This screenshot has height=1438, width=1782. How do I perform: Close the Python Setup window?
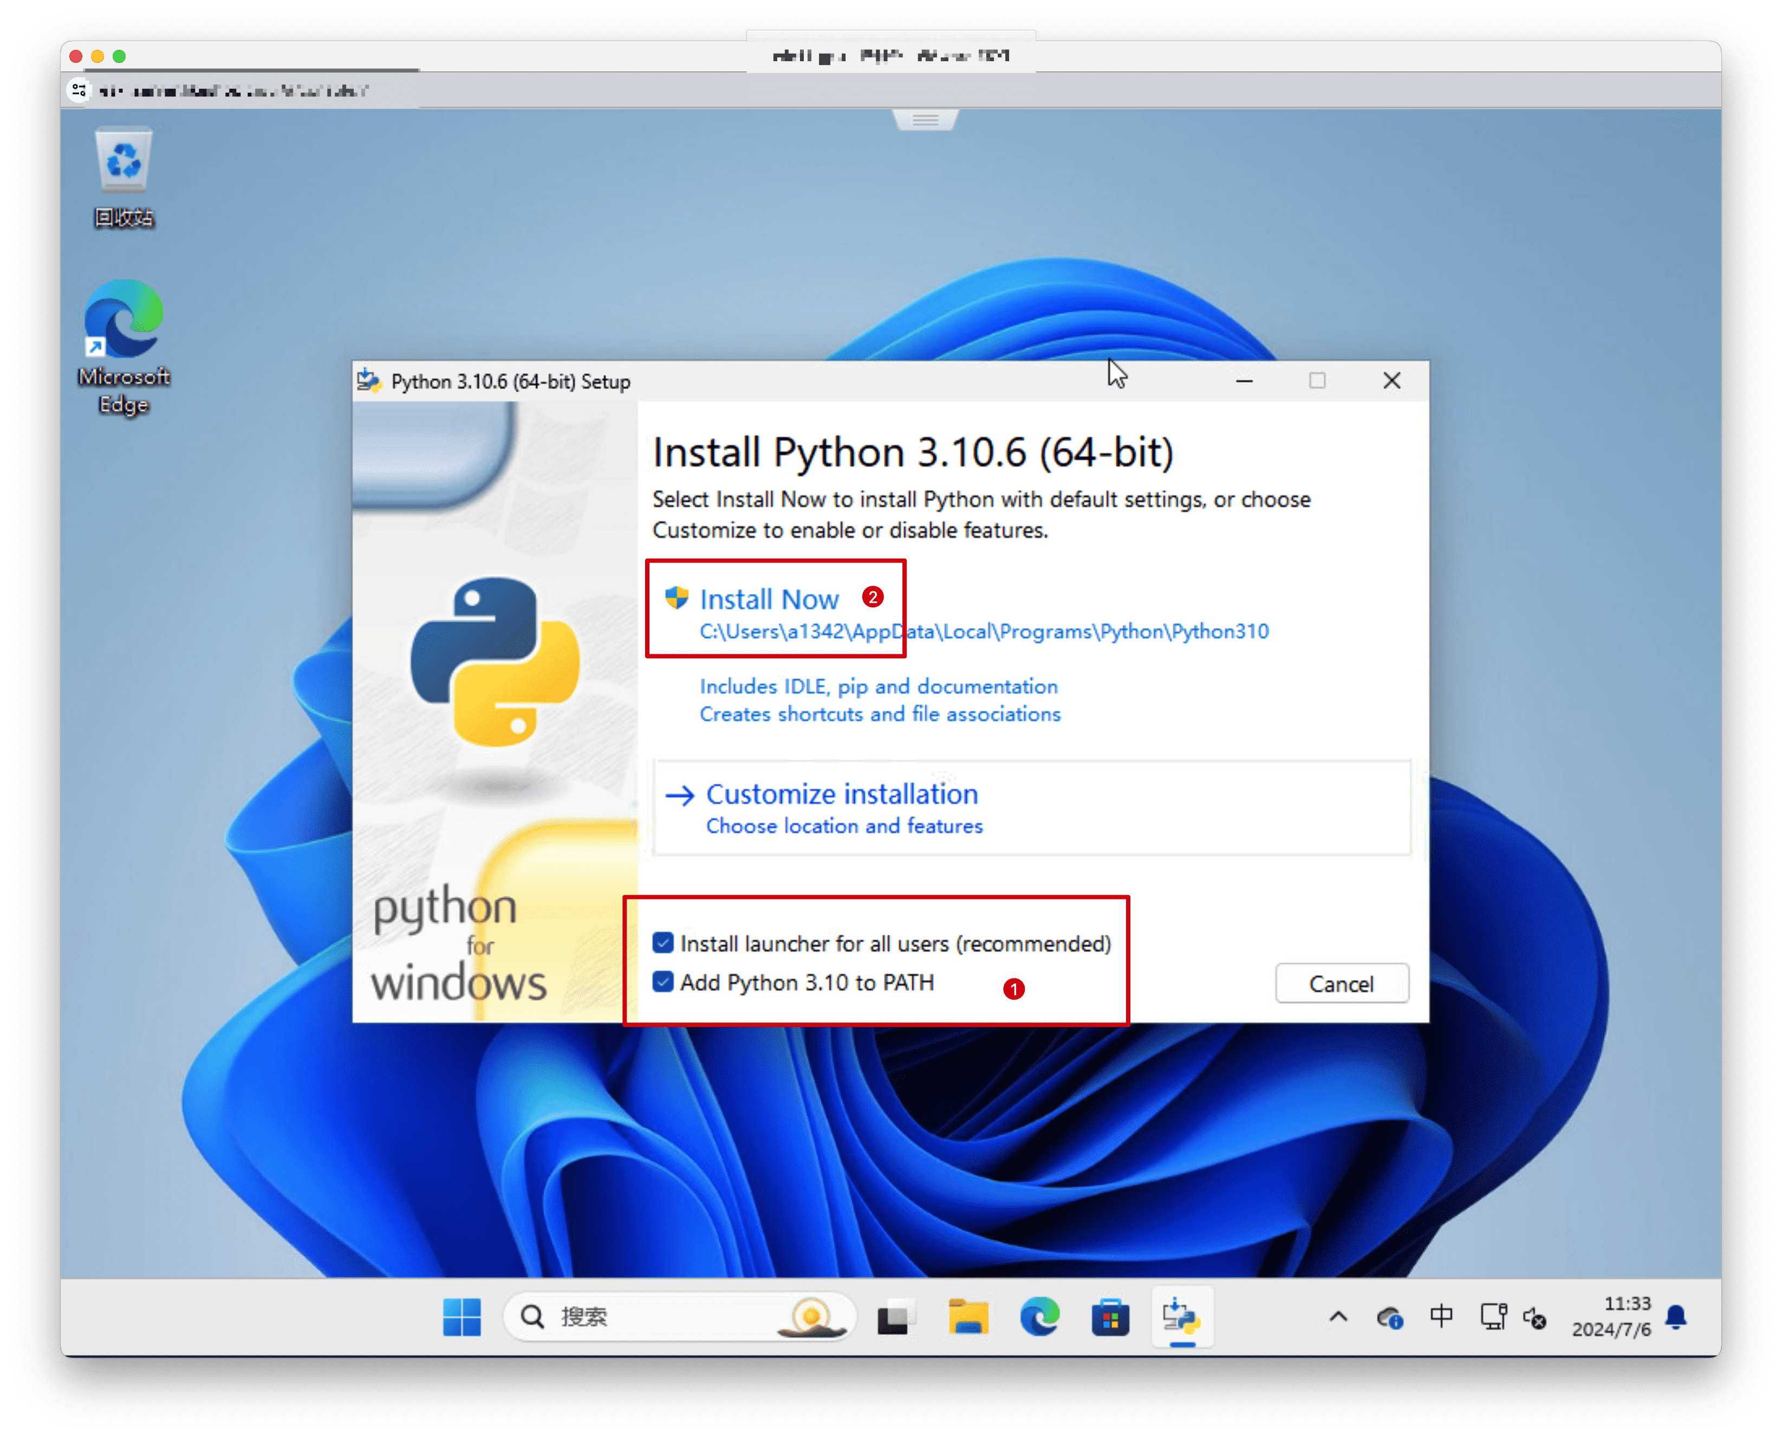coord(1391,380)
